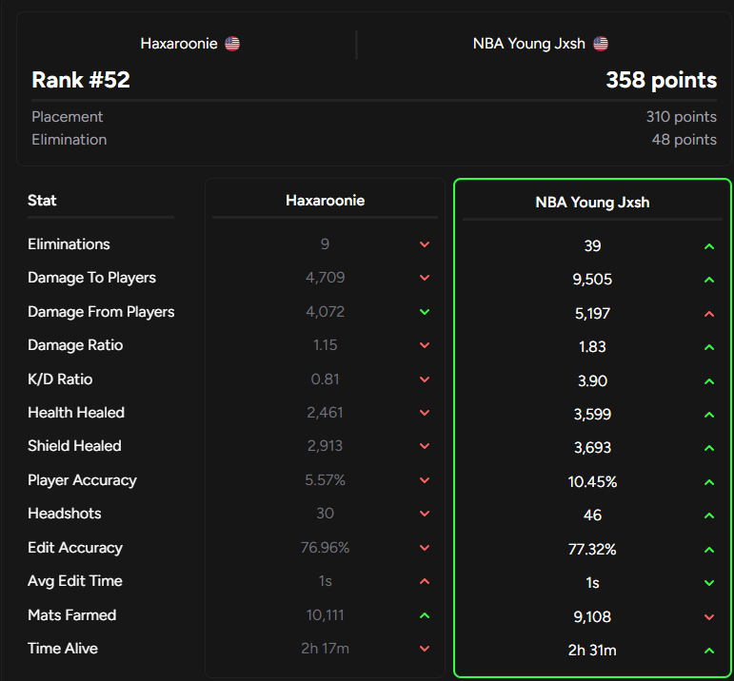The height and width of the screenshot is (681, 734).
Task: Click the Mats Farmed stat label
Action: [x=72, y=615]
